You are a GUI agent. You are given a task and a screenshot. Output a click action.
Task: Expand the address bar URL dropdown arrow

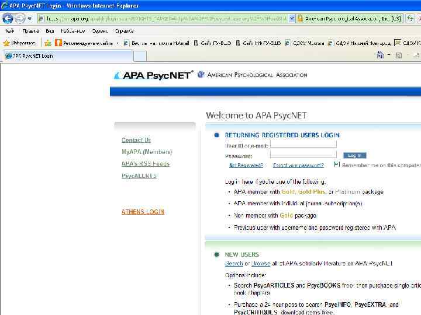point(292,19)
